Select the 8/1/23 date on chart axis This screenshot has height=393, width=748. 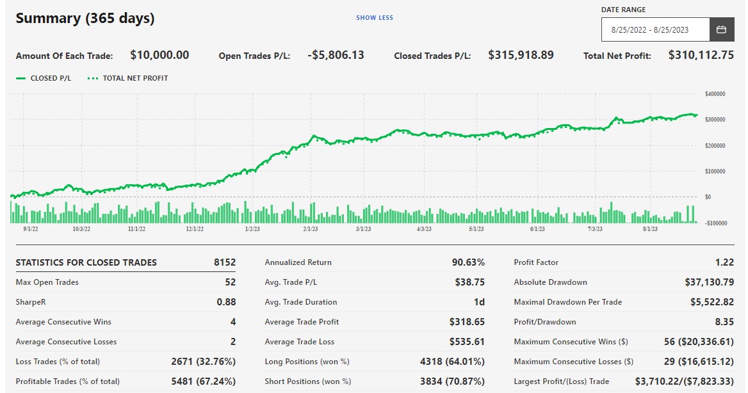point(650,229)
